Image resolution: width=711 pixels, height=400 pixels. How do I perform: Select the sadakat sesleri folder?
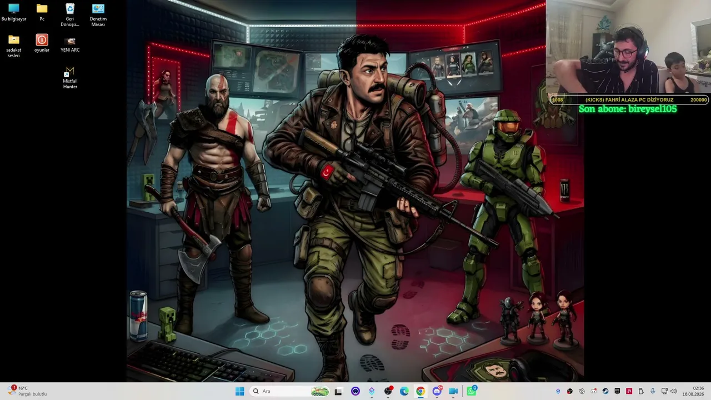point(14,46)
